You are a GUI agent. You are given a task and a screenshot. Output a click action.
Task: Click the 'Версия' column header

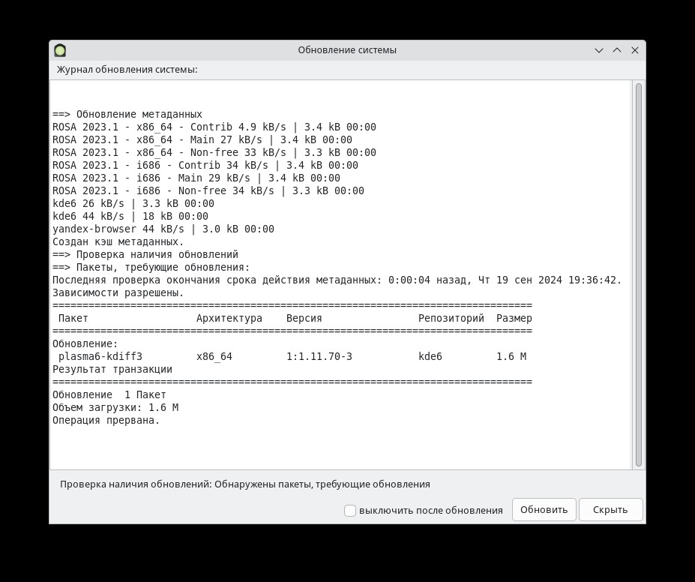coord(304,319)
